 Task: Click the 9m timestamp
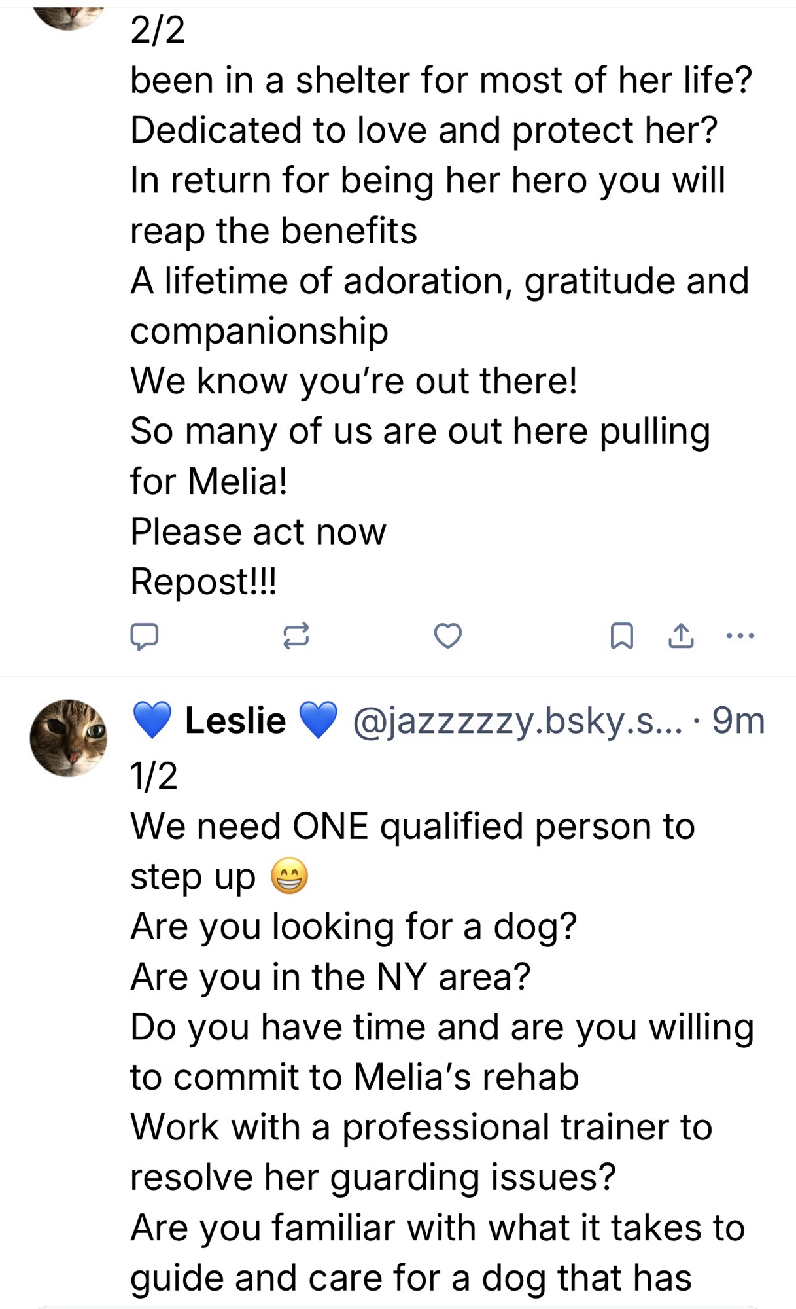(738, 721)
